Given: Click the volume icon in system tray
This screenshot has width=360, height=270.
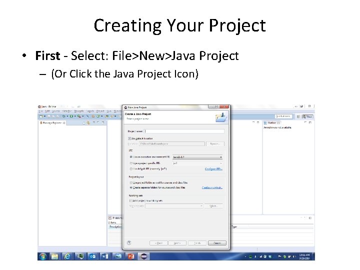Looking at the screenshot, I should [x=294, y=256].
